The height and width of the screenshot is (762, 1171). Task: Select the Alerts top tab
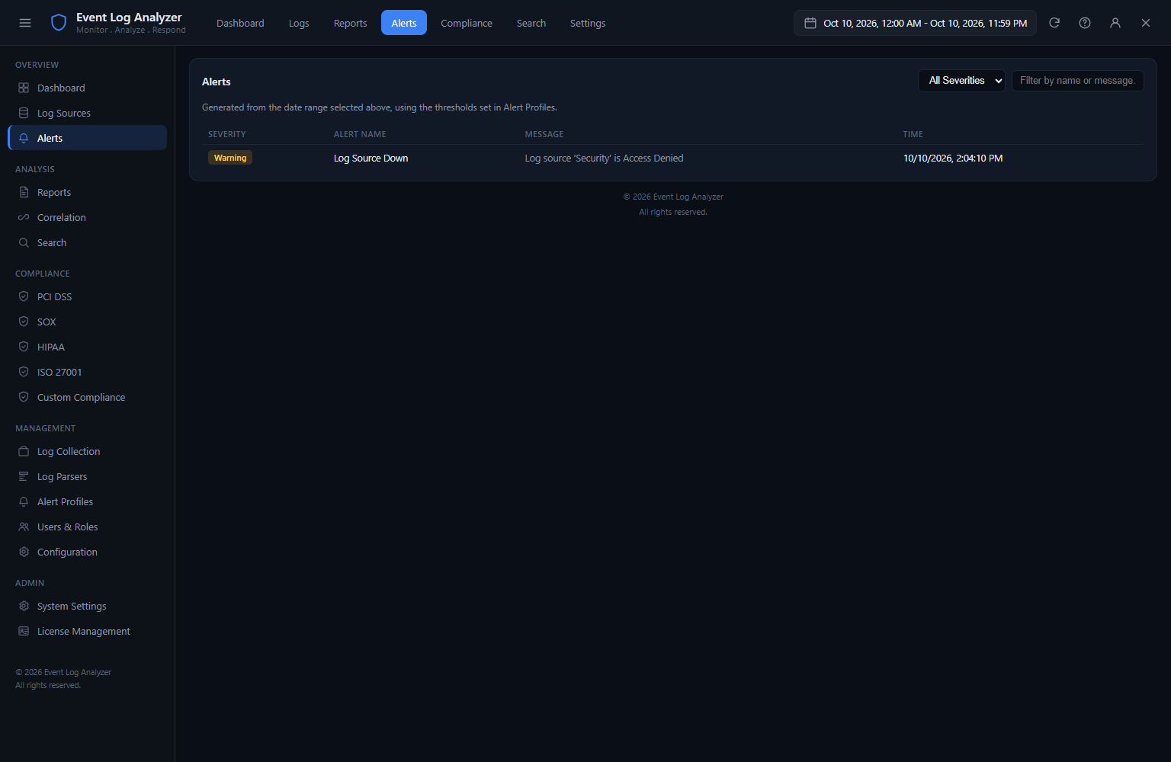click(404, 23)
